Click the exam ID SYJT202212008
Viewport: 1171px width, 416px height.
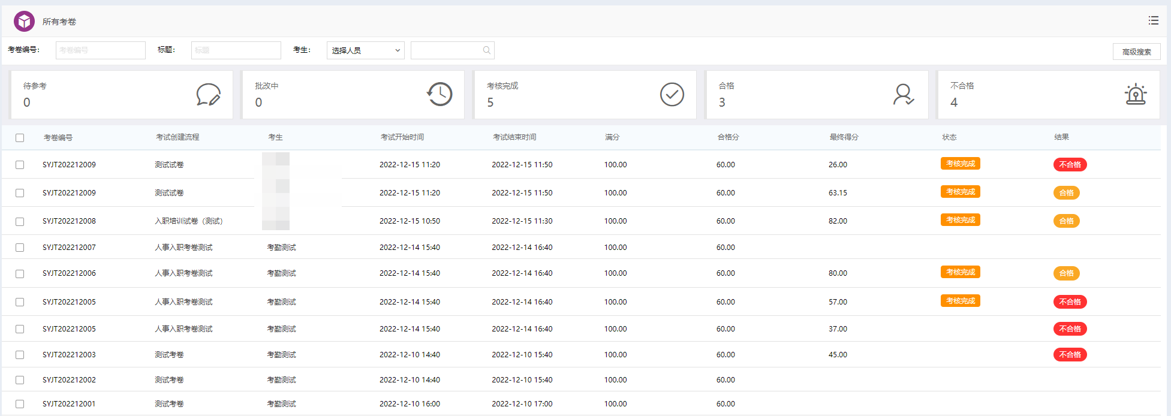[69, 221]
